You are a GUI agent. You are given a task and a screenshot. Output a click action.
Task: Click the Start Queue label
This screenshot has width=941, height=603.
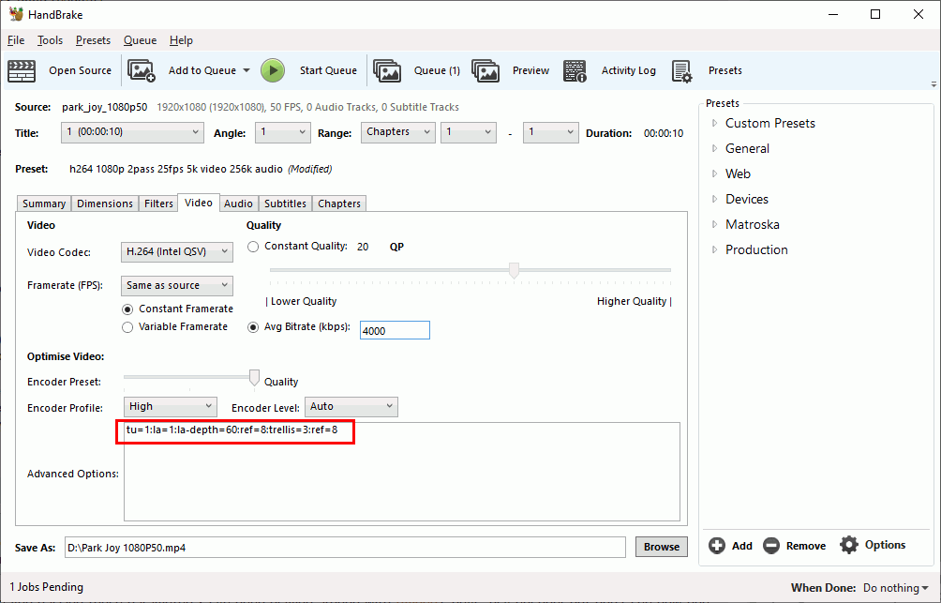tap(328, 71)
